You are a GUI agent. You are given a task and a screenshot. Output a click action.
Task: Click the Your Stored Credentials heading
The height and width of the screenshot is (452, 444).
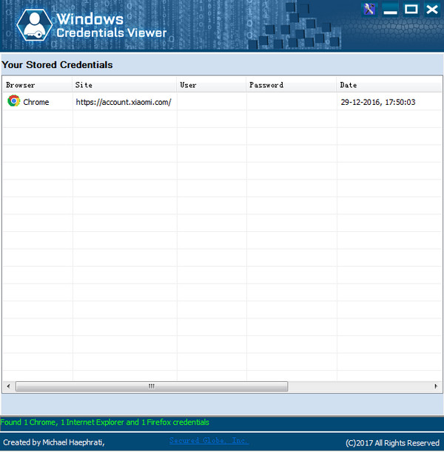(57, 64)
